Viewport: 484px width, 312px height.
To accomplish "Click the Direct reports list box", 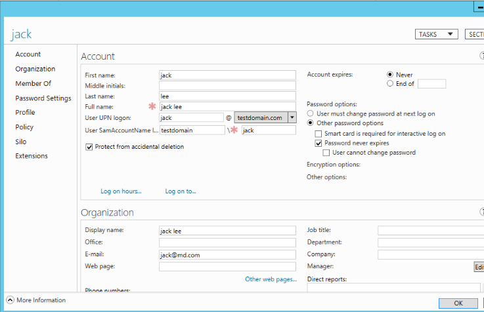I will point(393,288).
